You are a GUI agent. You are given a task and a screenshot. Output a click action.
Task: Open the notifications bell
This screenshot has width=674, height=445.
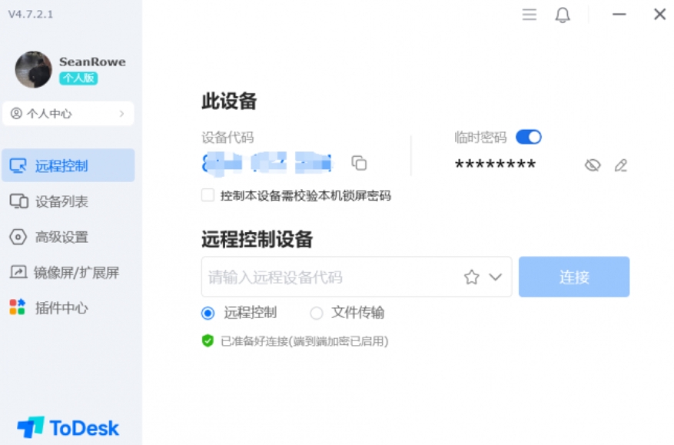point(562,14)
